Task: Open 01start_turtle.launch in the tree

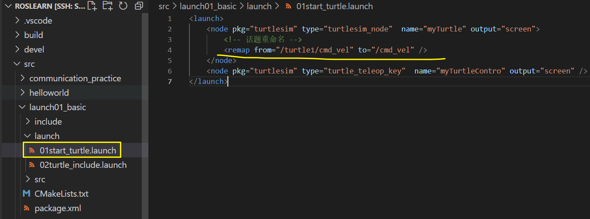Action: pyautogui.click(x=78, y=150)
